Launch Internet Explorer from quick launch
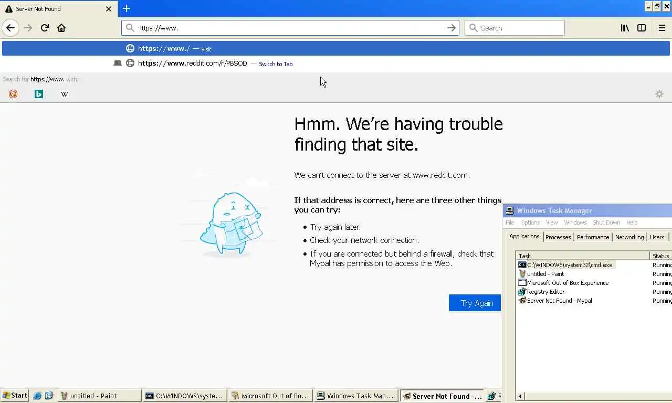Screen dimensions: 672x403 tap(37, 396)
